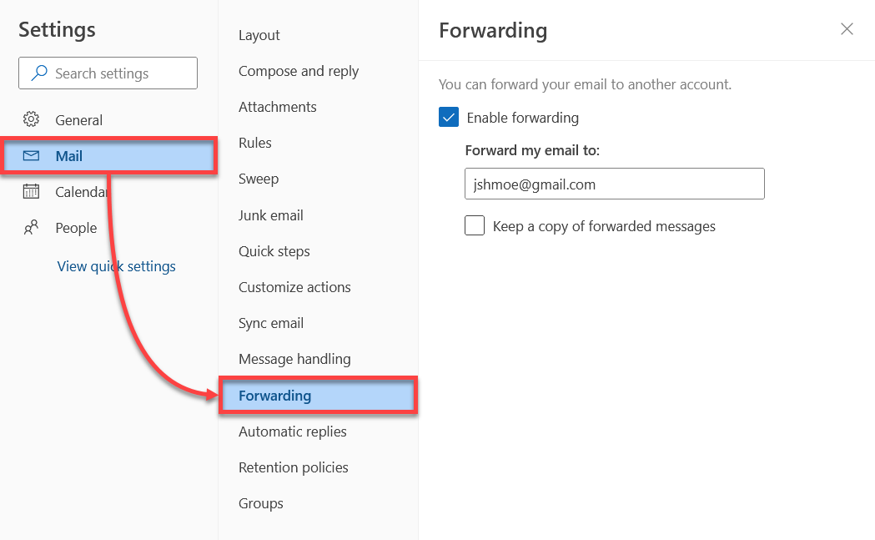Open the Mail settings category

click(x=70, y=155)
